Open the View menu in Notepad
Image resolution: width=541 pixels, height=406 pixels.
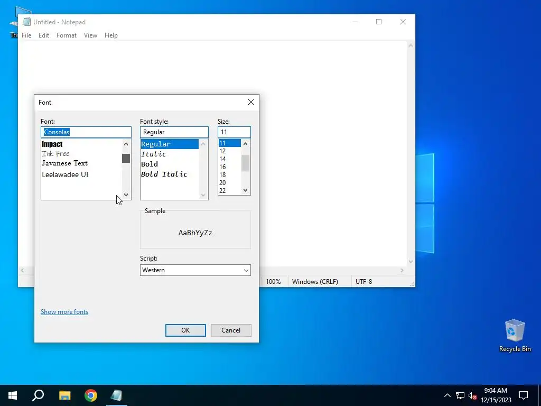click(x=90, y=35)
